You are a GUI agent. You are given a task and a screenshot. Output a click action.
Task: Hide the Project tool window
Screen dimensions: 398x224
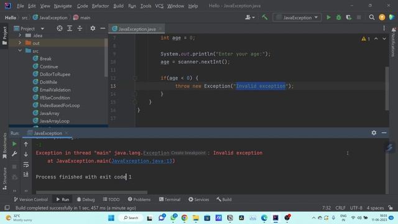103,29
